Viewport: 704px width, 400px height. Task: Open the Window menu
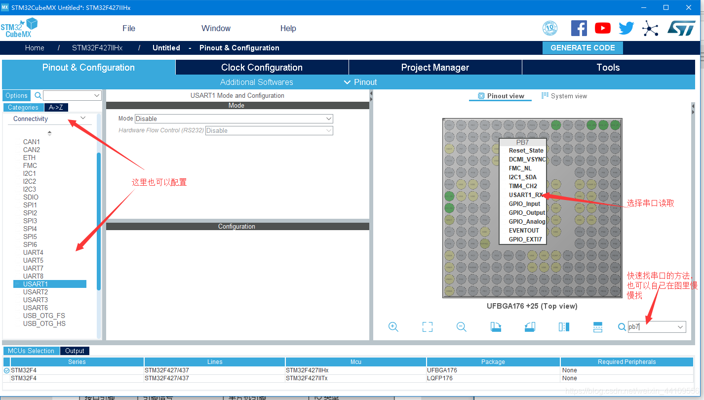tap(216, 28)
